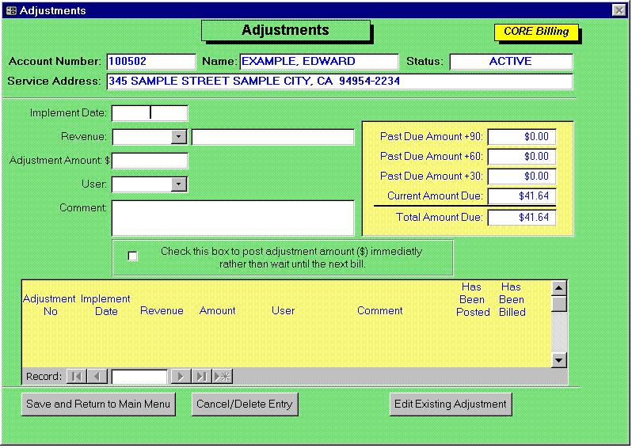The width and height of the screenshot is (632, 448).
Task: Click Edit Existing Adjustment button
Action: 451,404
